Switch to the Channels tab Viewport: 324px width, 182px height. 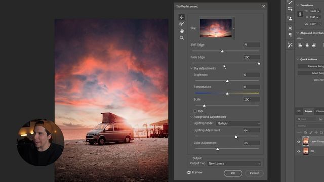coord(319,111)
